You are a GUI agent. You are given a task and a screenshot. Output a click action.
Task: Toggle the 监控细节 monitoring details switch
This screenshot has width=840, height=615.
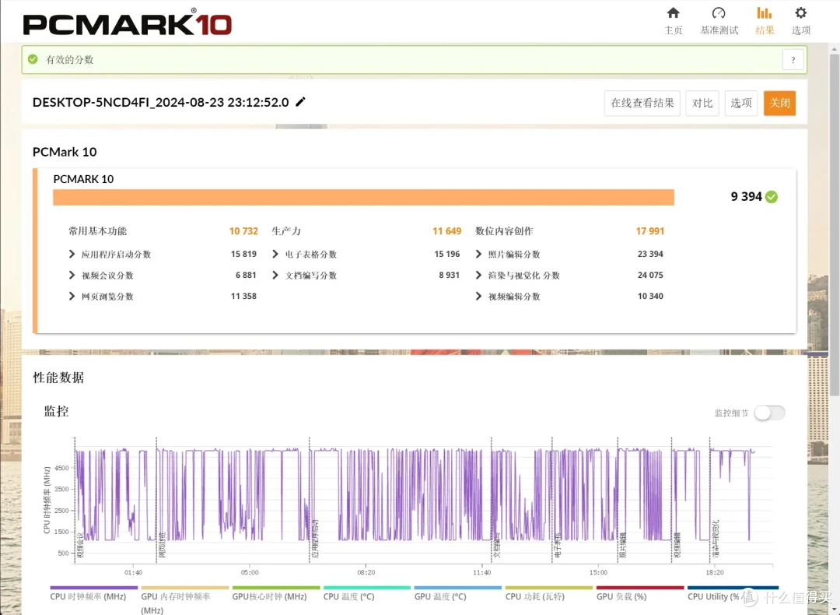click(769, 412)
